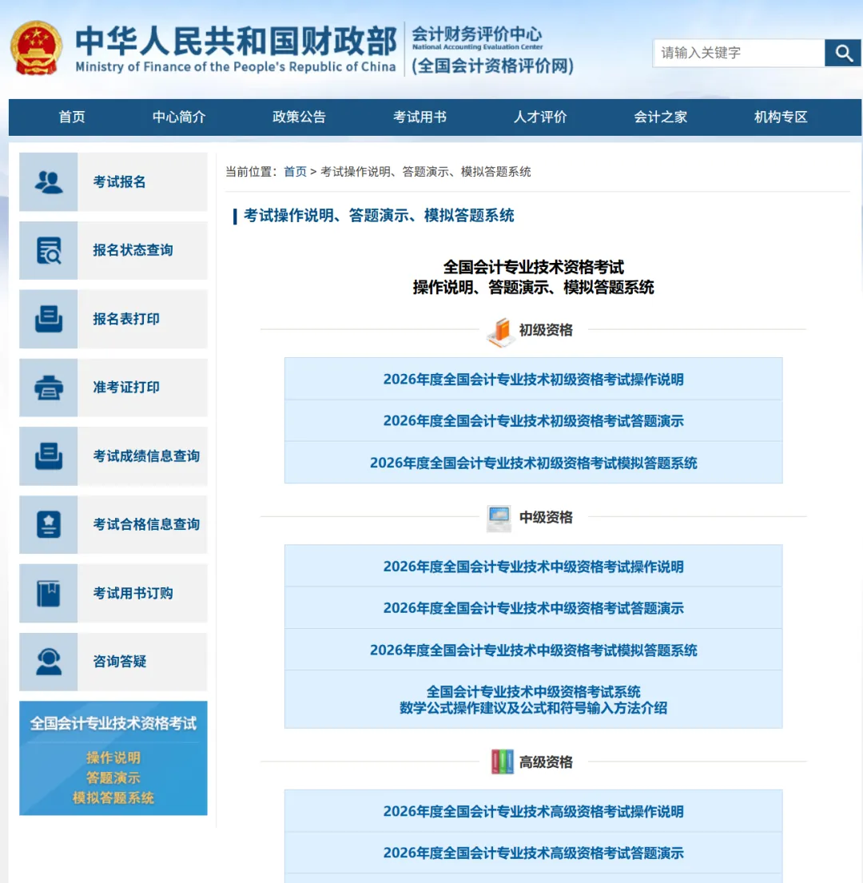Screen dimensions: 863x883
Task: Open the 首页 nav menu item
Action: point(72,117)
